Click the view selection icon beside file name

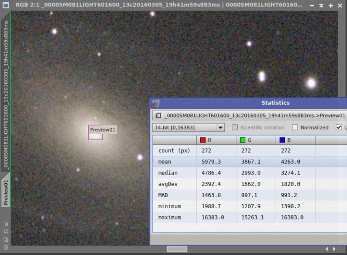pyautogui.click(x=158, y=116)
